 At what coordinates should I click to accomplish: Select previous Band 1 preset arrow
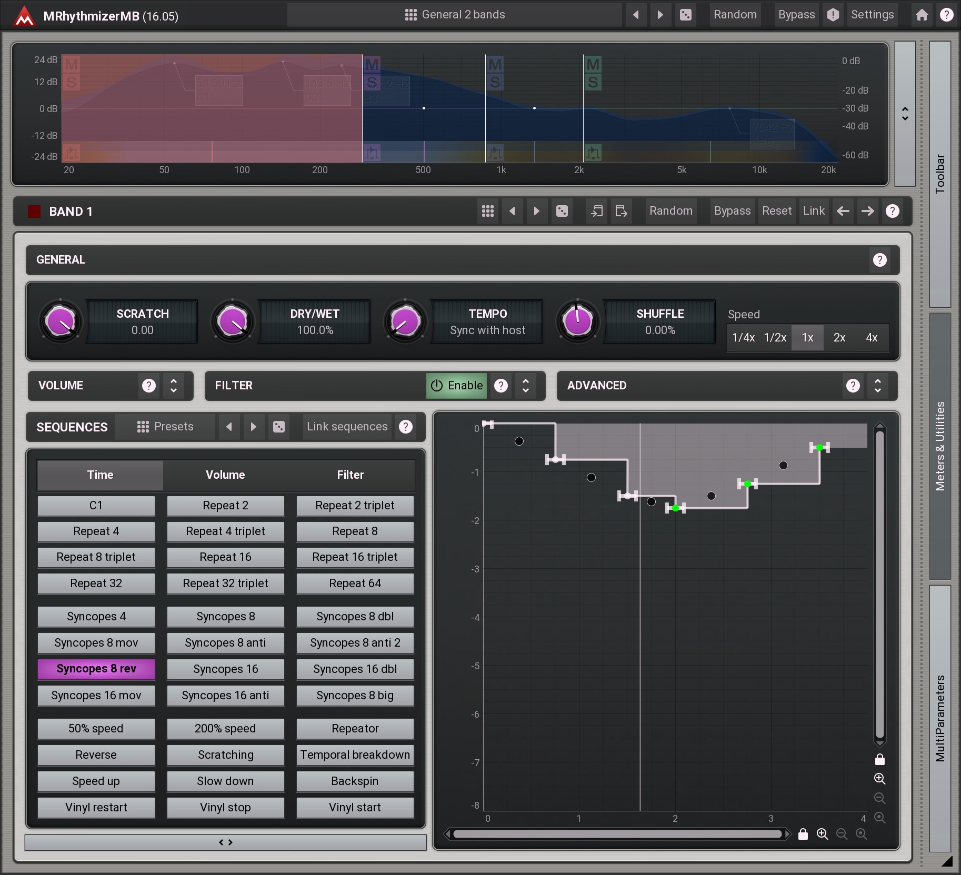(512, 211)
